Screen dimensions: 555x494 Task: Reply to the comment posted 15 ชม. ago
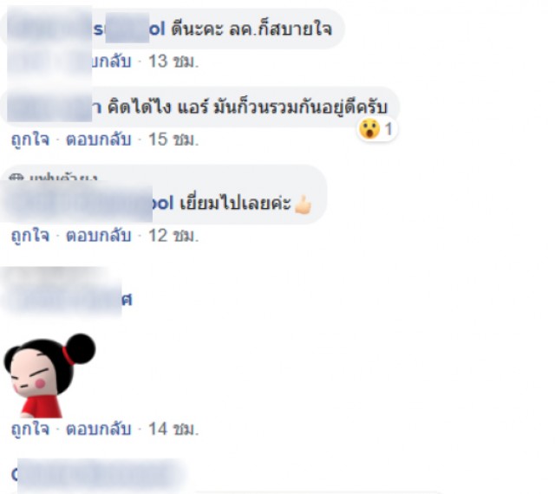(x=99, y=140)
